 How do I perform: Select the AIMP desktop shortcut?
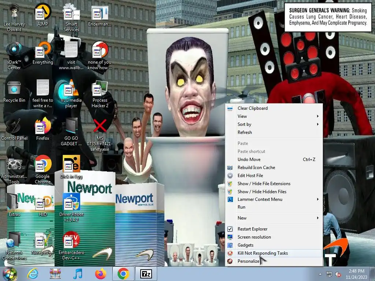click(42, 15)
